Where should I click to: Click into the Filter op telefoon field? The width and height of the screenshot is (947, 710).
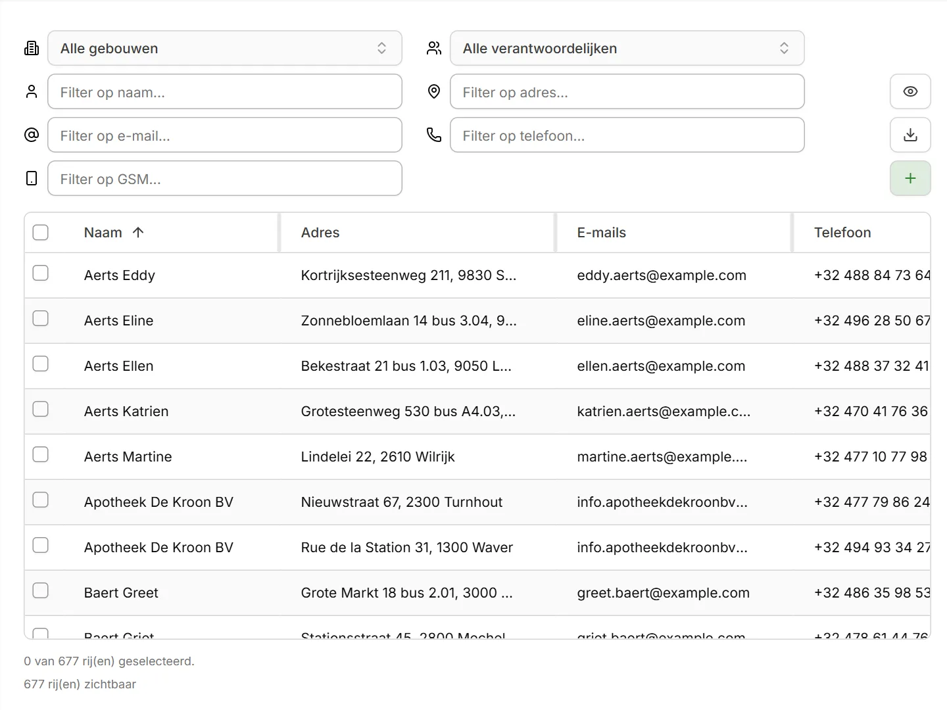click(627, 135)
